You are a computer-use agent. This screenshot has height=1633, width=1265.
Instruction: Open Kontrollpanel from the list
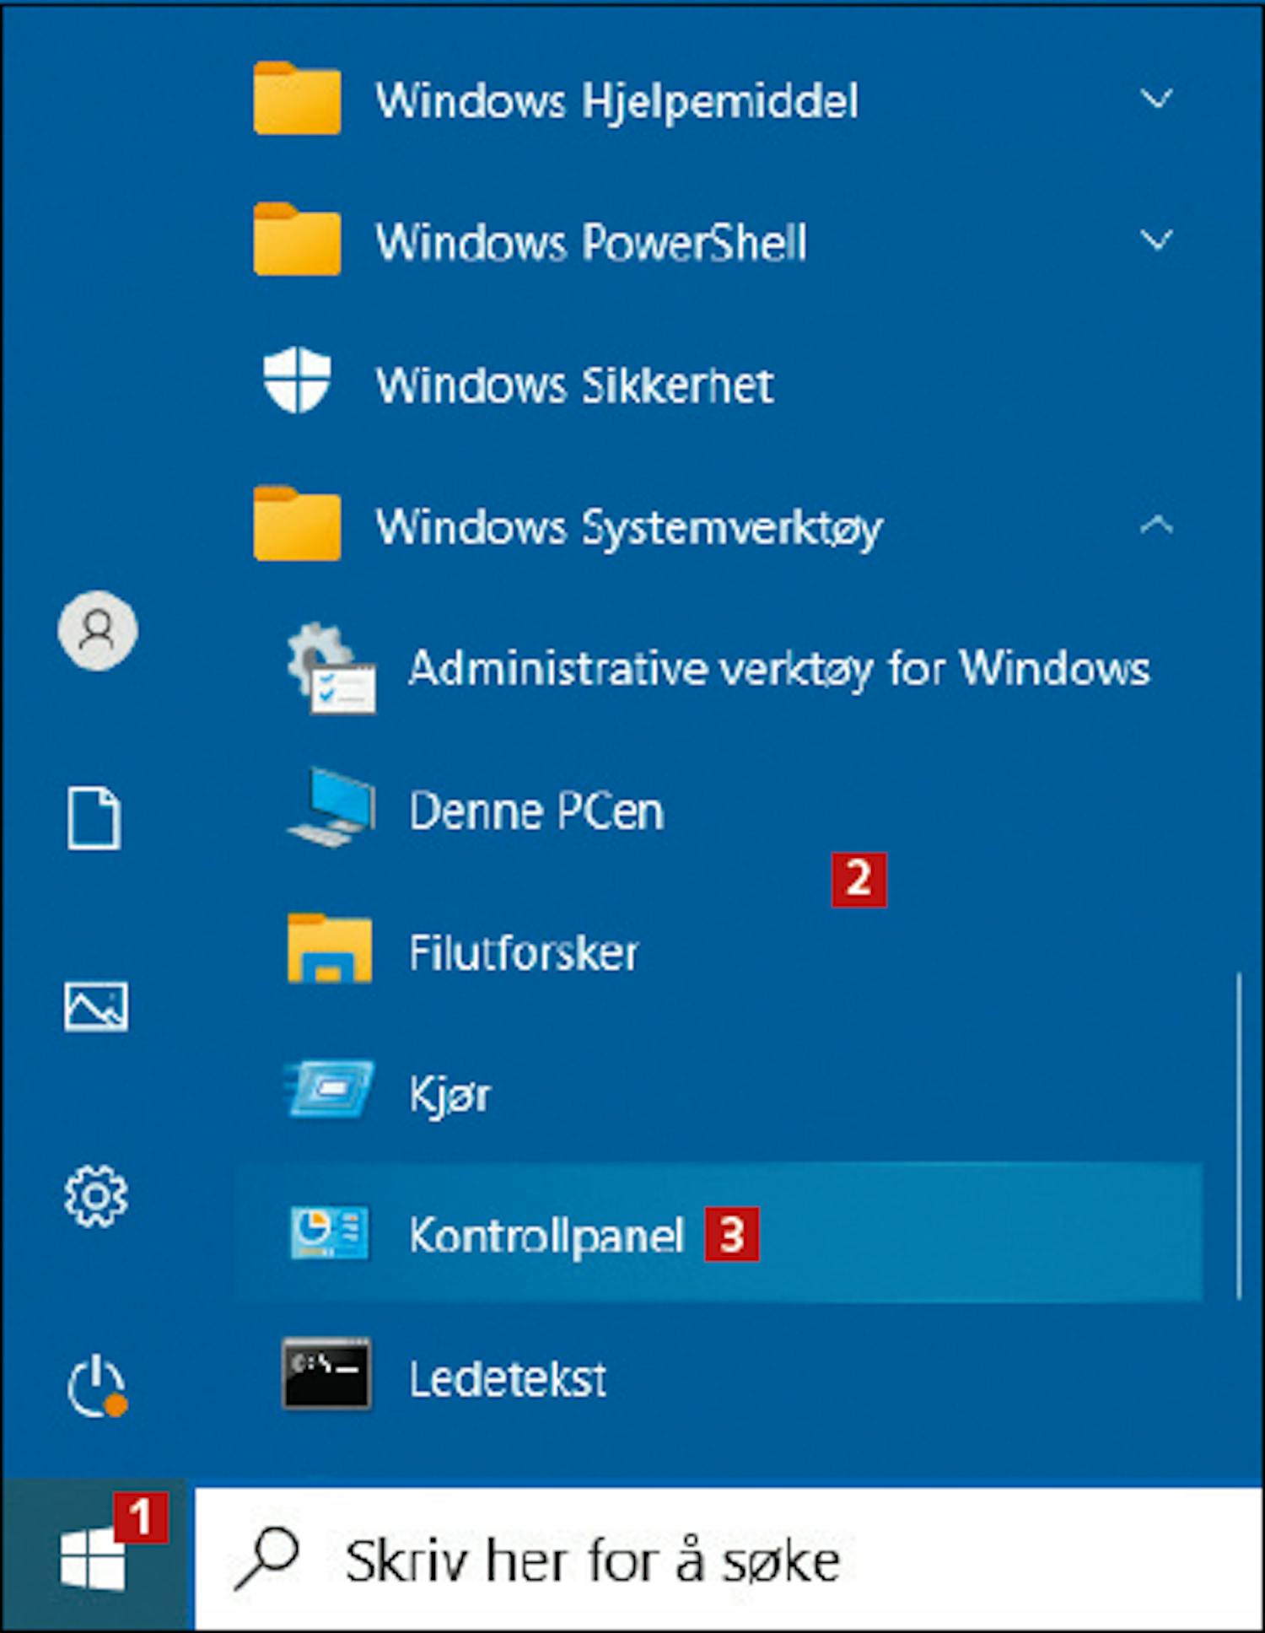coord(719,1233)
